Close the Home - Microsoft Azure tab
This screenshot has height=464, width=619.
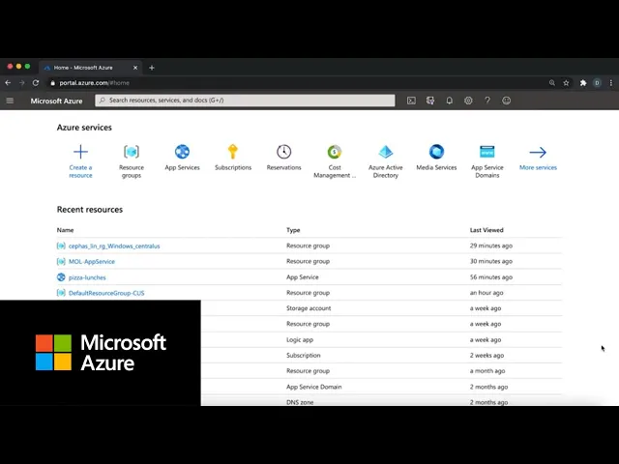(x=135, y=68)
